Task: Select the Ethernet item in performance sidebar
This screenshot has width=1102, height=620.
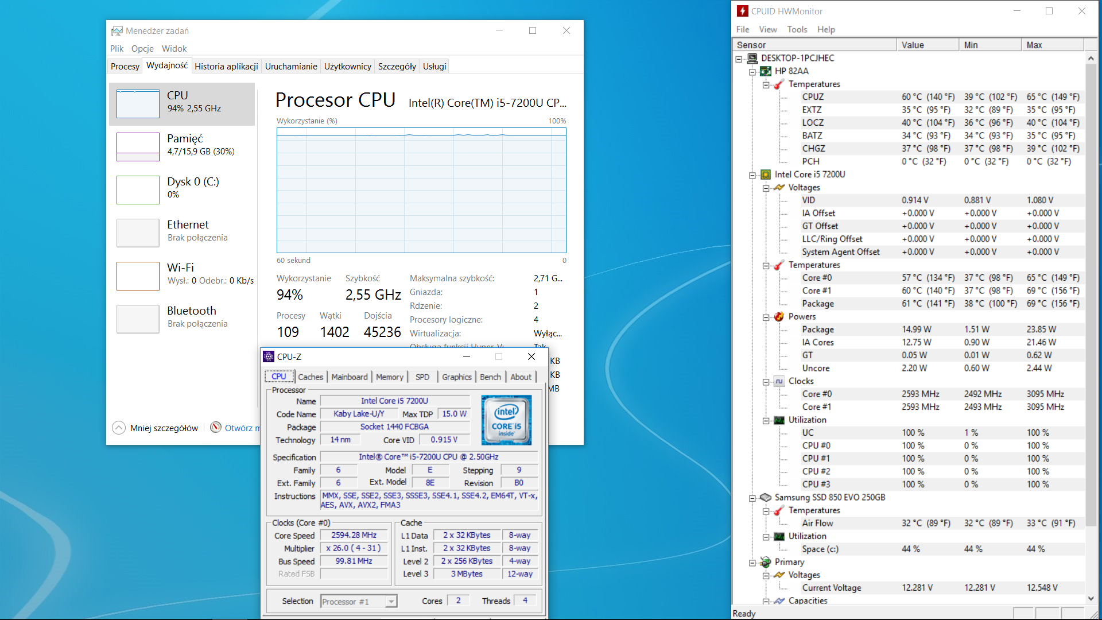Action: (x=182, y=233)
